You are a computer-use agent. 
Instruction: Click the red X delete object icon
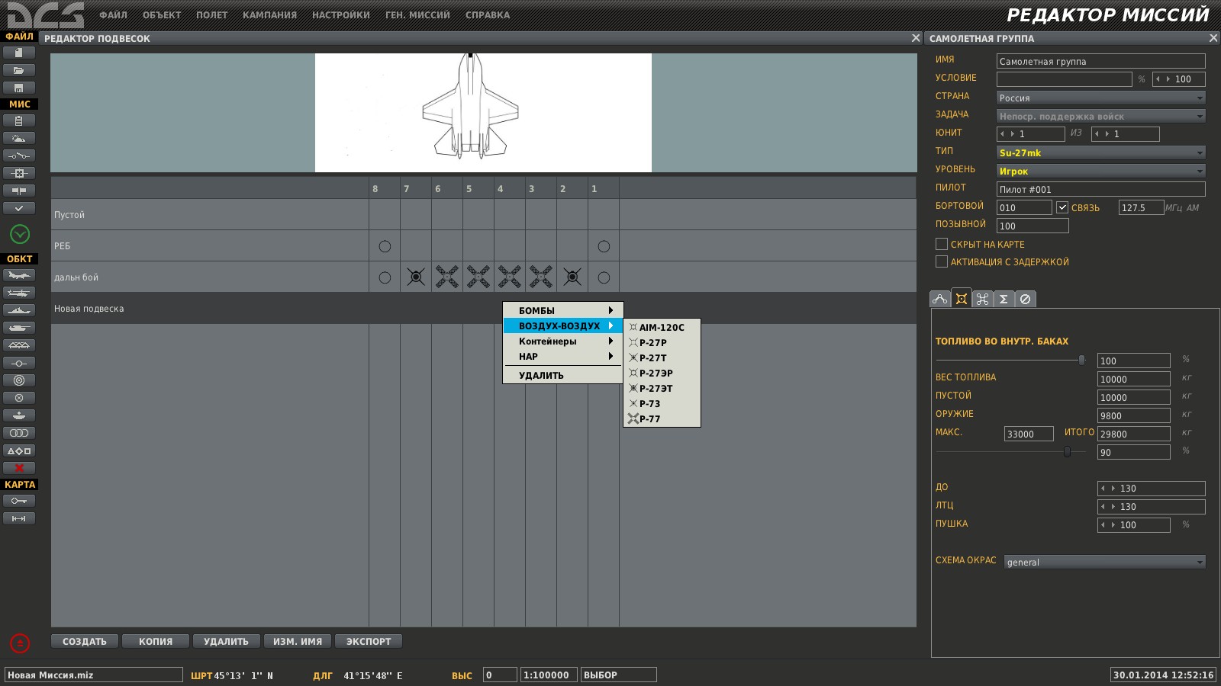tap(19, 468)
